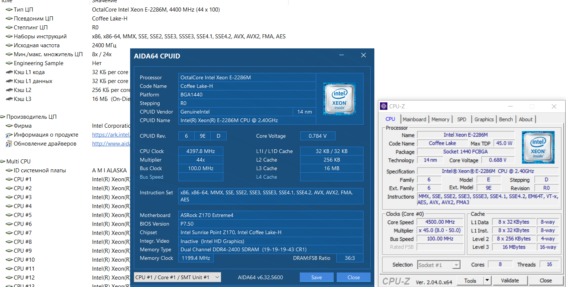This screenshot has width=566, height=287.
Task: Open the Mainboard tab in CPU-Z
Action: click(414, 119)
